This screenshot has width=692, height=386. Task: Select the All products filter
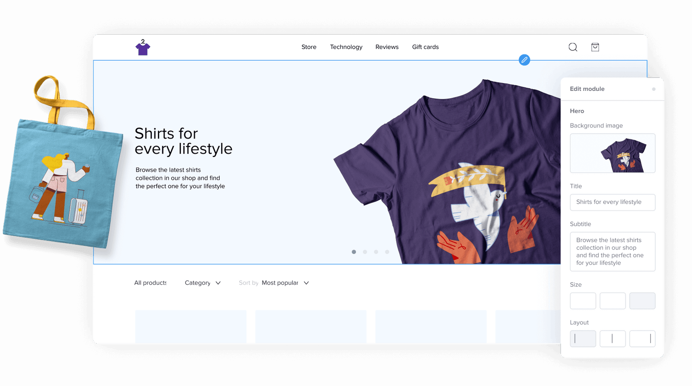point(150,283)
